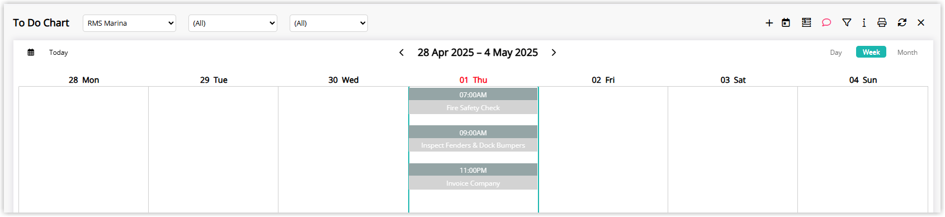The image size is (945, 217).
Task: Open the third (All) dropdown
Action: 329,23
